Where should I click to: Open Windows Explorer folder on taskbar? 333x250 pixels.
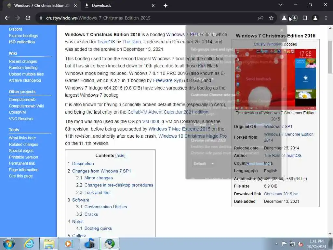[49, 243]
